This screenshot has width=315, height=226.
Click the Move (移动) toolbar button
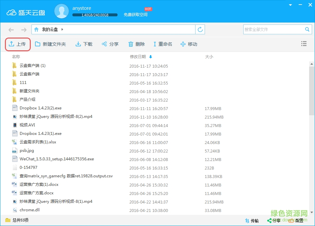click(189, 44)
